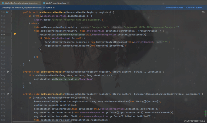Switch to WebMvcAutoConfiguration.class tab
Image resolution: width=207 pixels, height=123 pixels.
pos(21,3)
